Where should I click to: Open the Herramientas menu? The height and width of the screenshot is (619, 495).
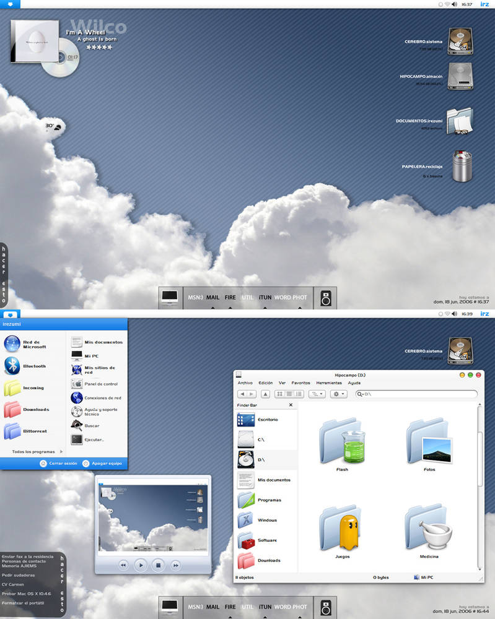coord(329,383)
